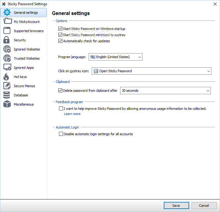This screenshot has width=220, height=212.
Task: Open the Click on systray icon dropdown
Action: (151, 71)
